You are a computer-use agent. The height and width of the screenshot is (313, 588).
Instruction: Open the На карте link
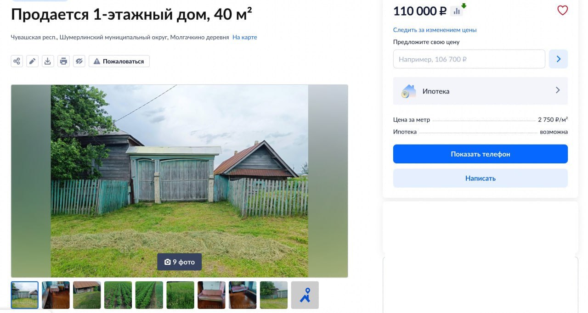point(244,37)
